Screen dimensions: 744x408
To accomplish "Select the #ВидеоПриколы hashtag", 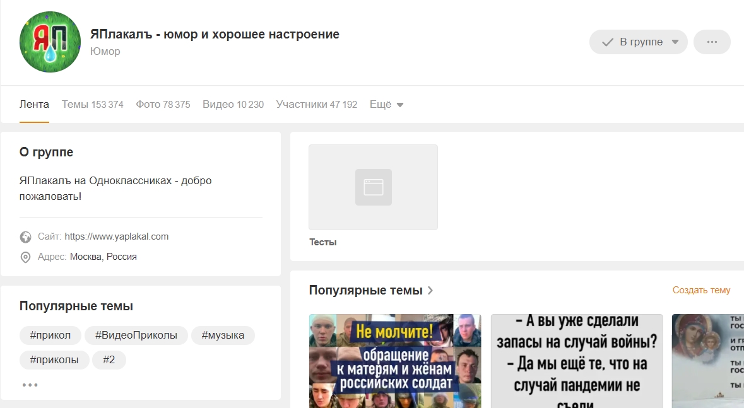I will click(x=136, y=335).
